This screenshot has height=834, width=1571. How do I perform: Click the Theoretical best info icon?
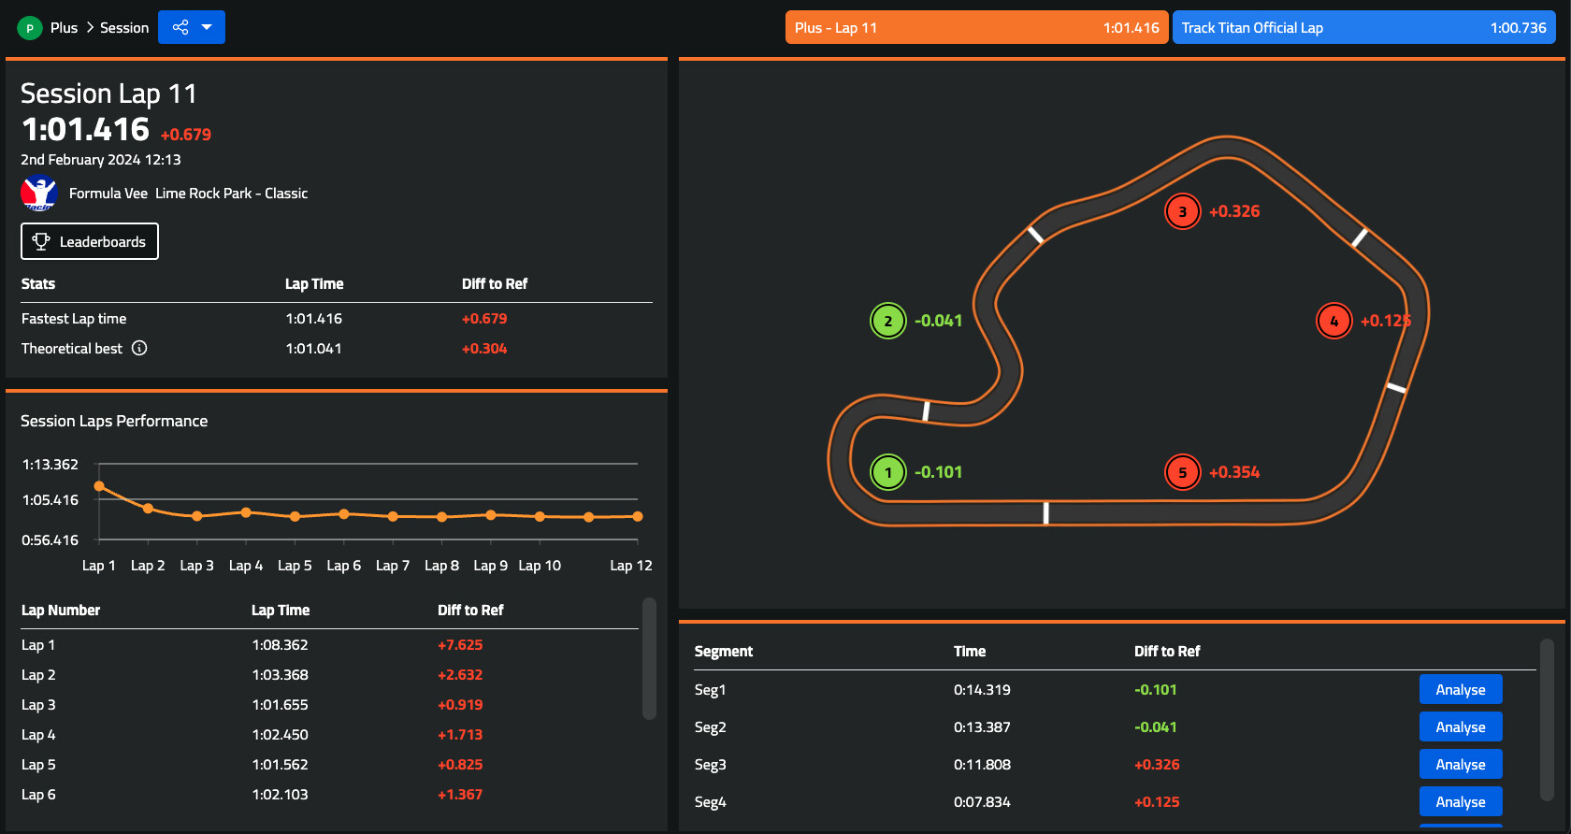pos(139,348)
